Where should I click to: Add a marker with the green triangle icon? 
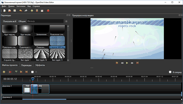[16, 72]
